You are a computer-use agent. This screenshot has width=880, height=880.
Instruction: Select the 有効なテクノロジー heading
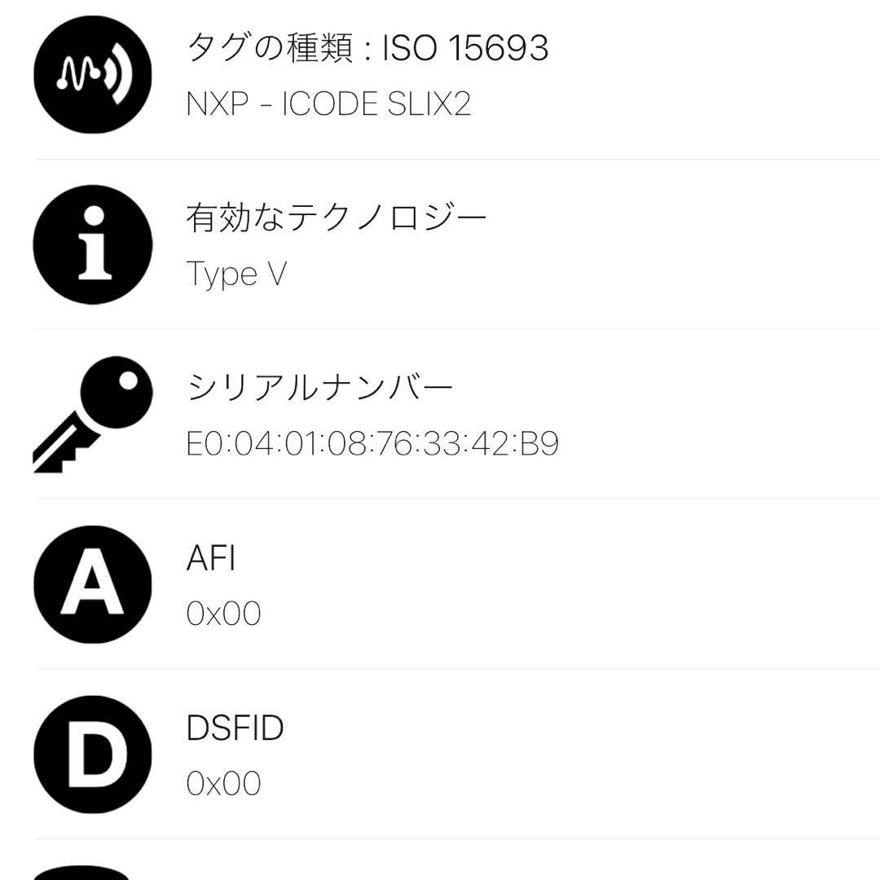[x=336, y=218]
